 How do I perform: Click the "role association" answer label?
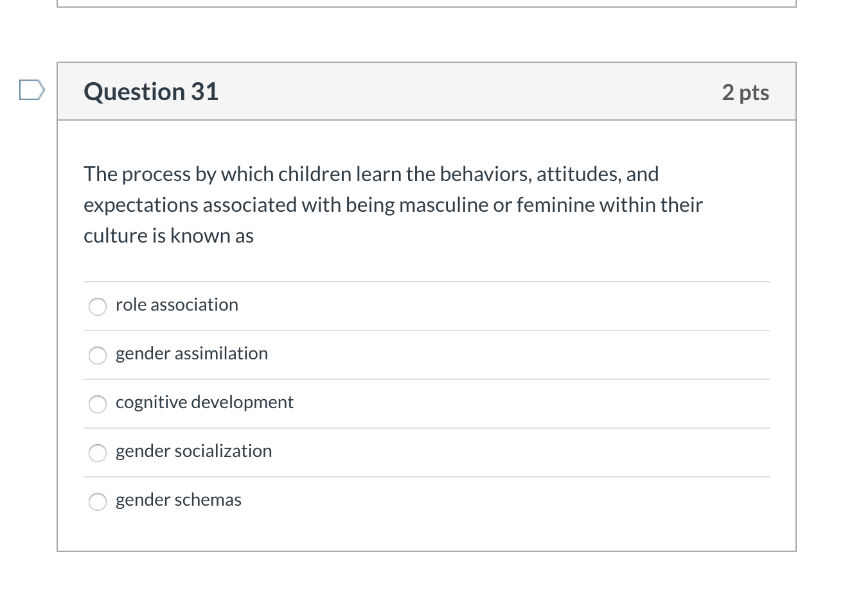coord(177,305)
